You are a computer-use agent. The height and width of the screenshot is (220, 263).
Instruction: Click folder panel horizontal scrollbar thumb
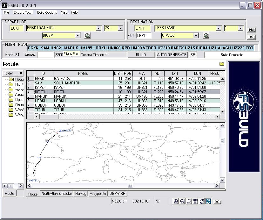pos(11,186)
